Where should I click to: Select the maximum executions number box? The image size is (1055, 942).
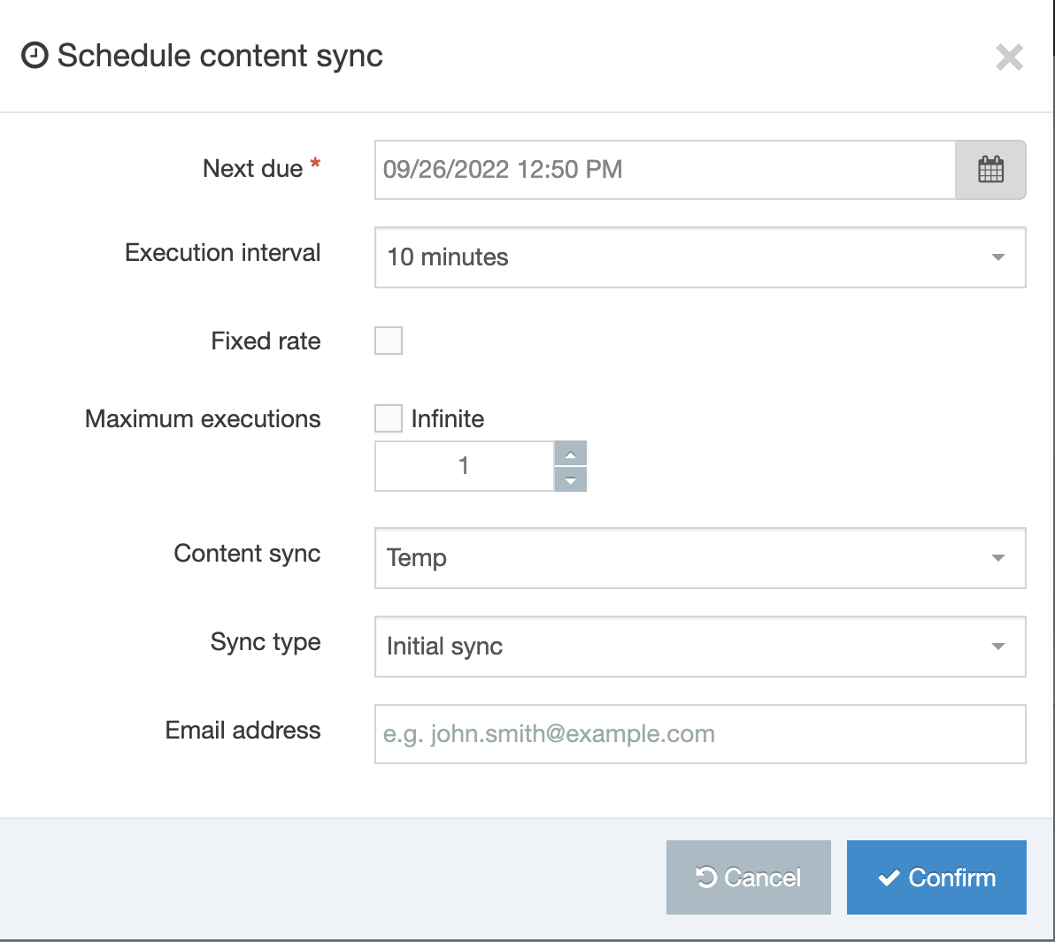(464, 466)
